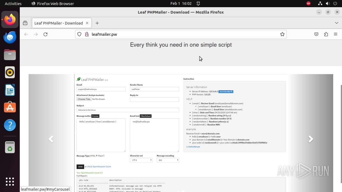The height and width of the screenshot is (192, 342).
Task: Bookmark this page with star icon
Action: point(282,34)
